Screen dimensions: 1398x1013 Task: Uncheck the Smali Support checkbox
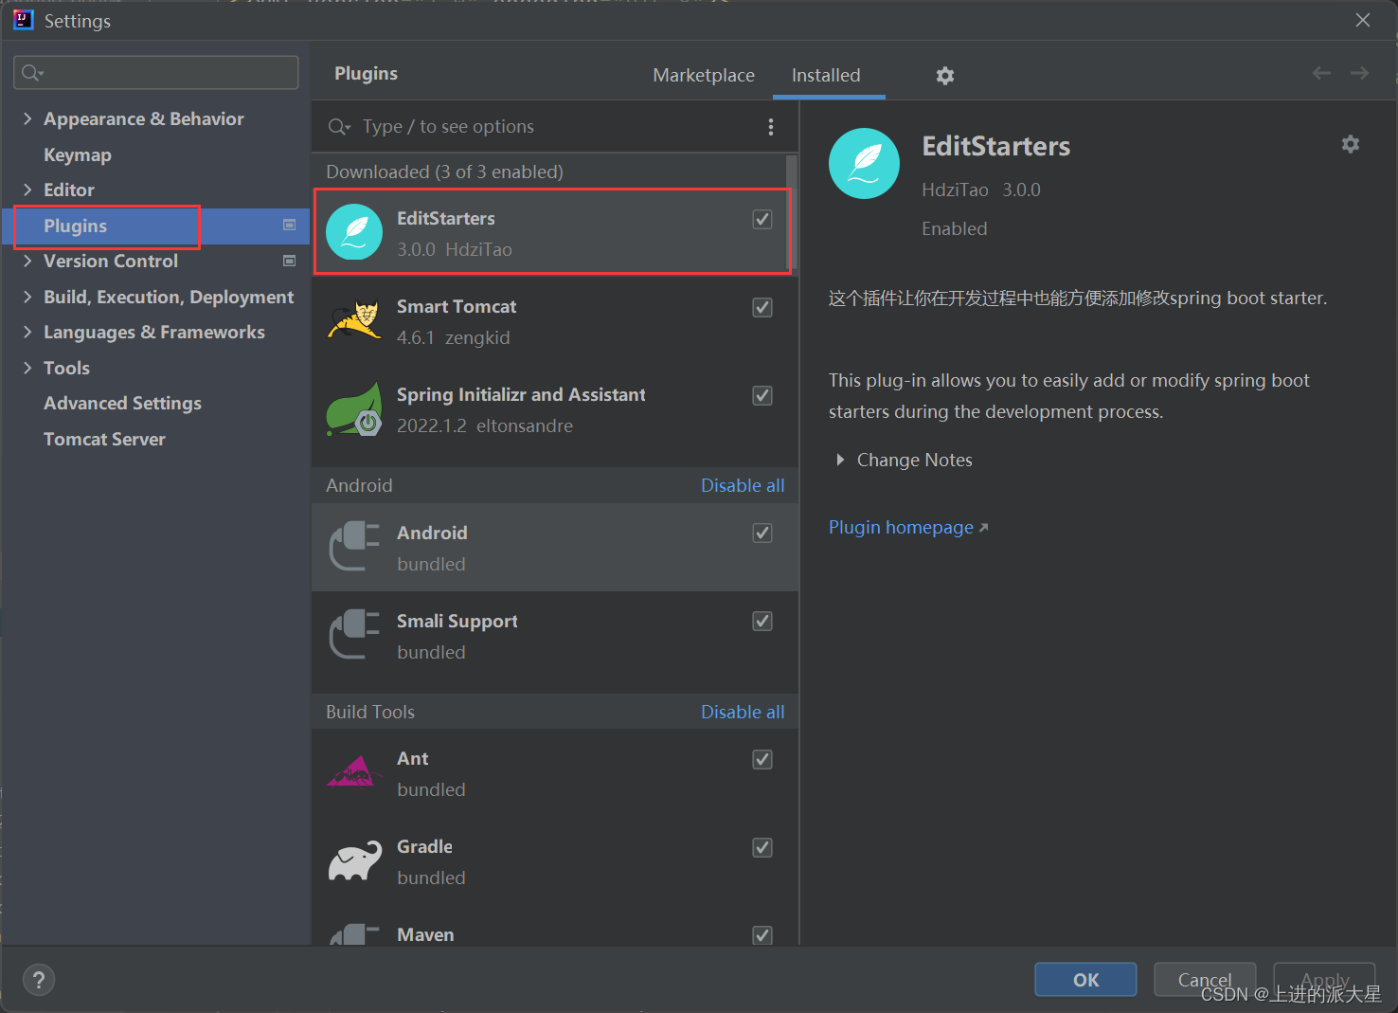click(762, 621)
